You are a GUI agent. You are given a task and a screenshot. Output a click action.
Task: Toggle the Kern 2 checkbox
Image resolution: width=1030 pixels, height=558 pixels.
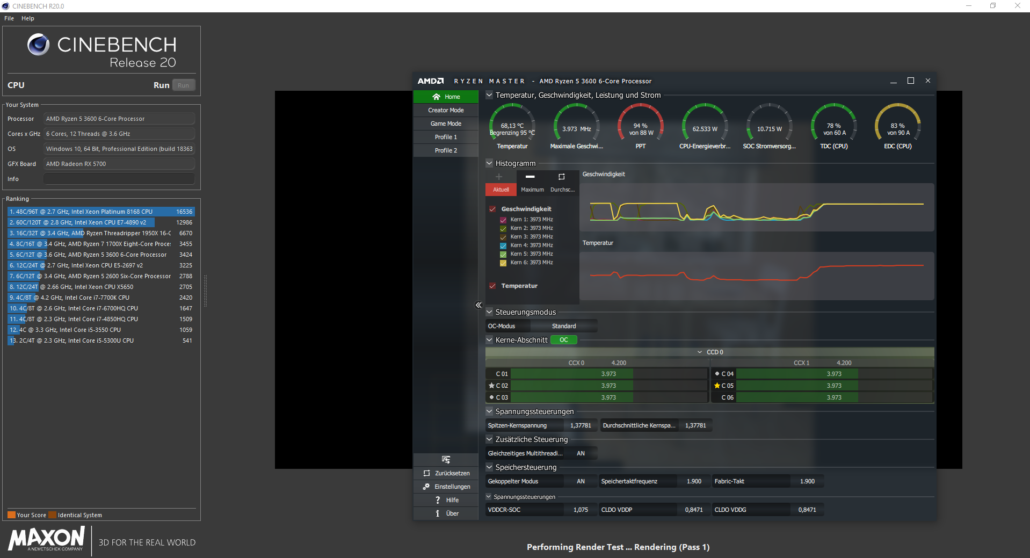point(503,228)
